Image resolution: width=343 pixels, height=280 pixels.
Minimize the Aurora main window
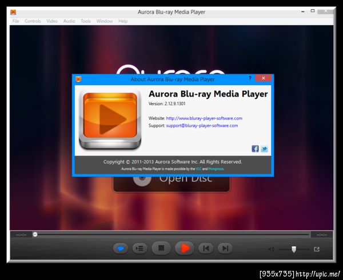tap(303, 11)
